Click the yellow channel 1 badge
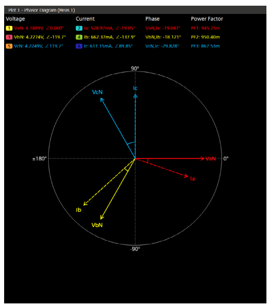The width and height of the screenshot is (269, 306). (9, 28)
